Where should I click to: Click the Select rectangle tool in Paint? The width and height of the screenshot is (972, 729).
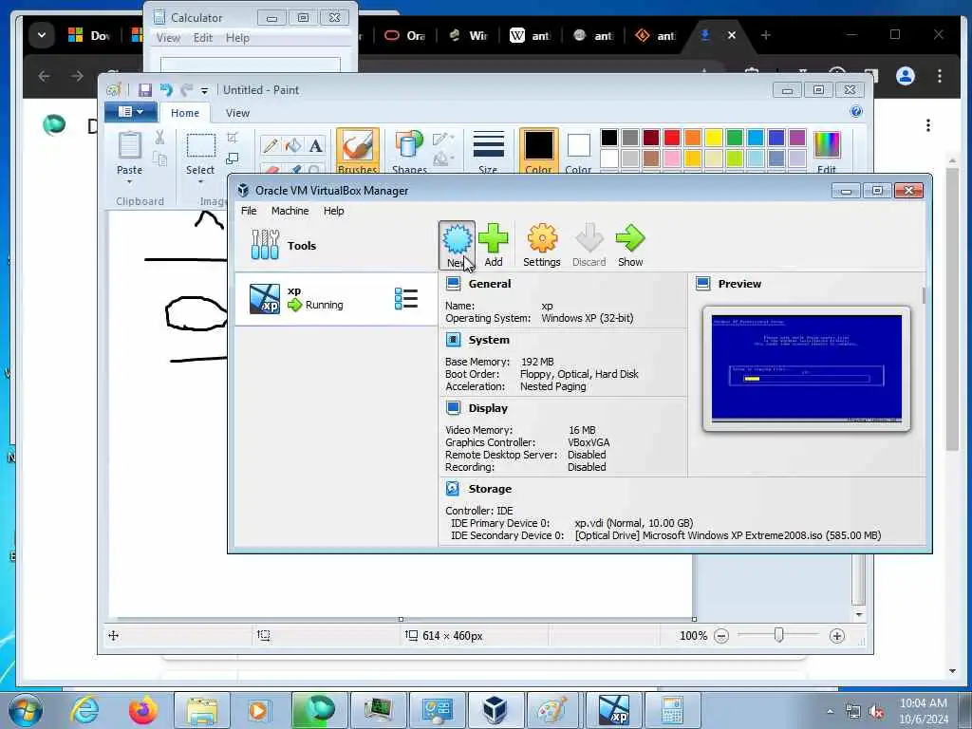(x=201, y=145)
